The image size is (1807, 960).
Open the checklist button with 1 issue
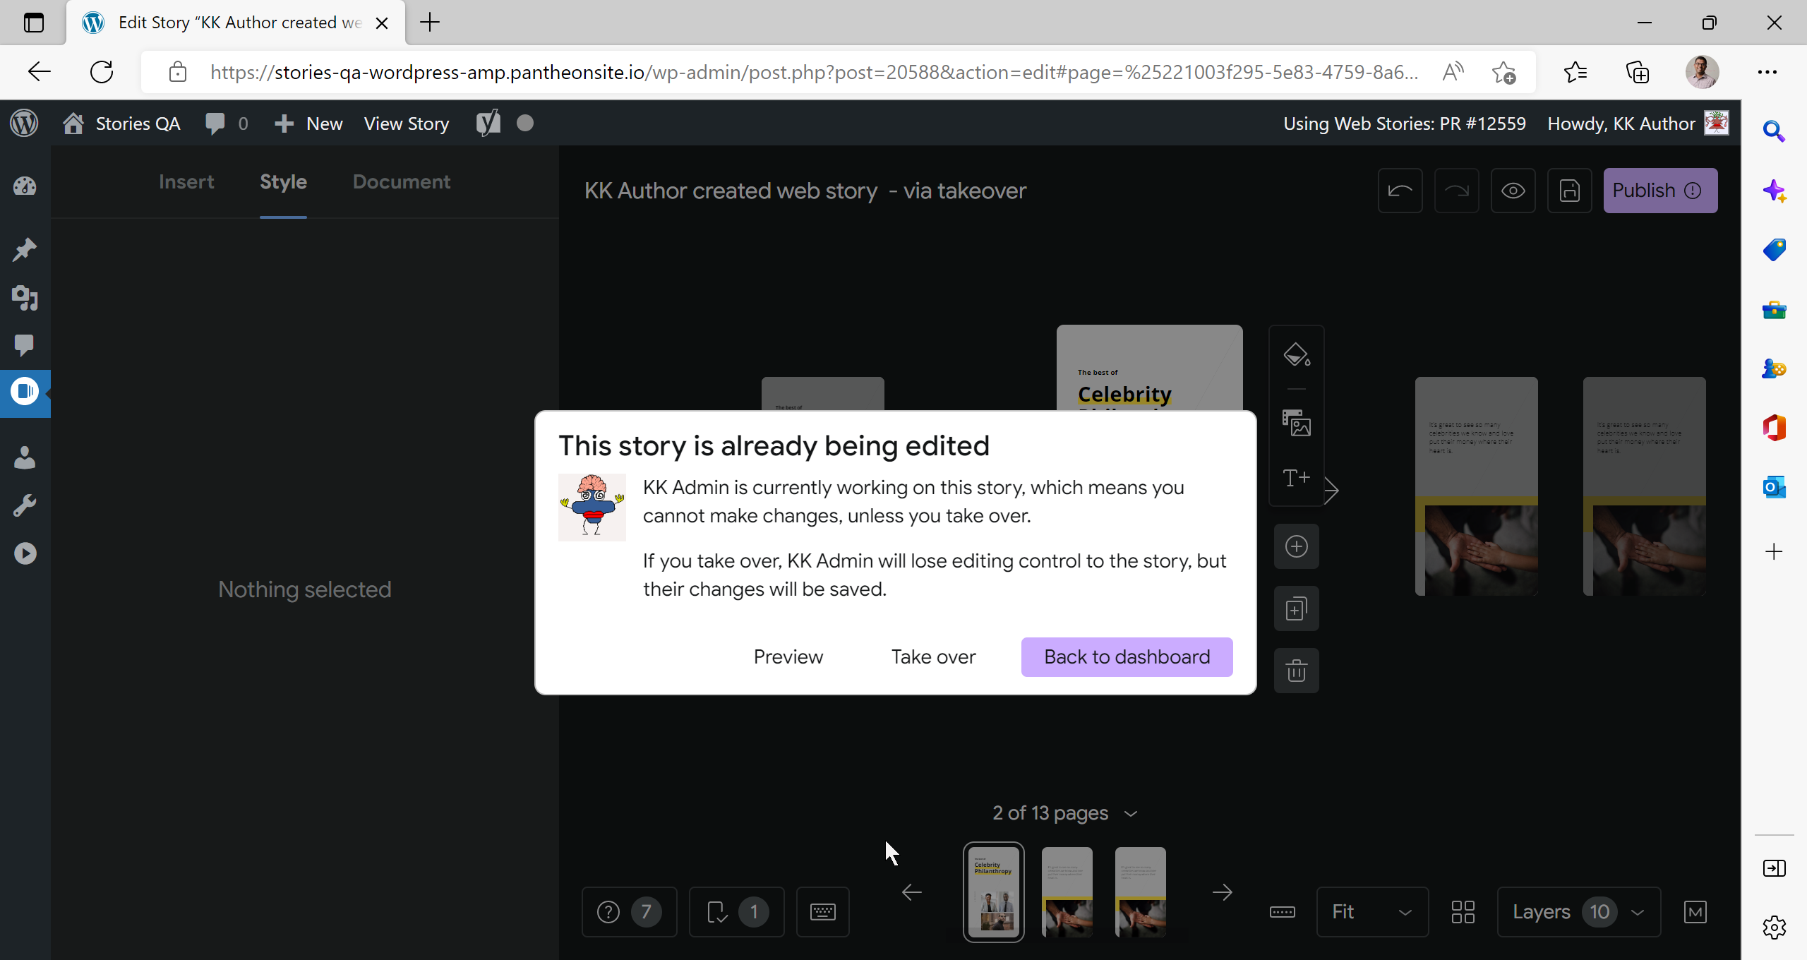pos(736,912)
